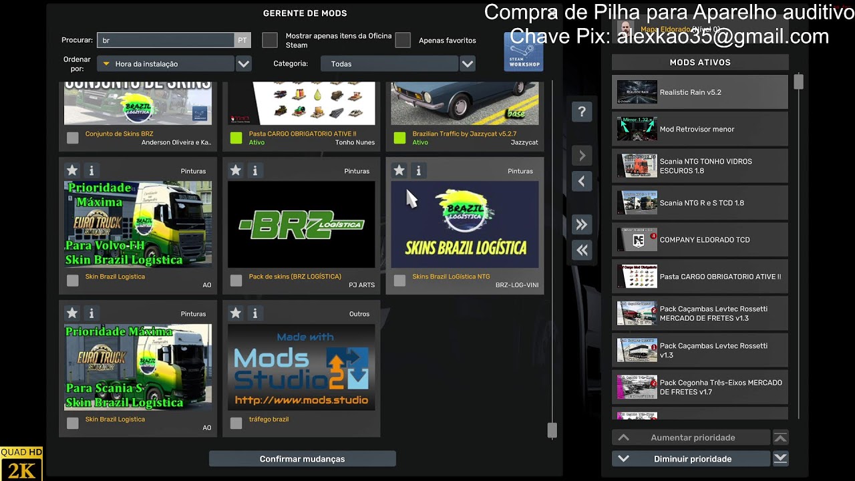Open the help question mark button
Viewport: 855px width, 481px height.
[582, 112]
